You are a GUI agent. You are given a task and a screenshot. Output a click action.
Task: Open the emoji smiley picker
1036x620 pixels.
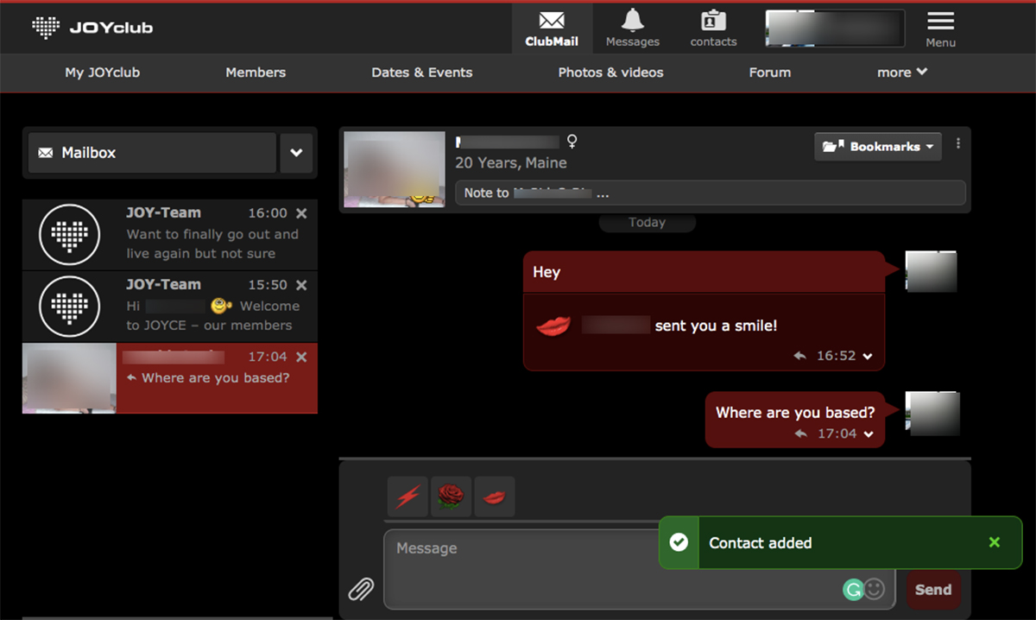(x=875, y=589)
